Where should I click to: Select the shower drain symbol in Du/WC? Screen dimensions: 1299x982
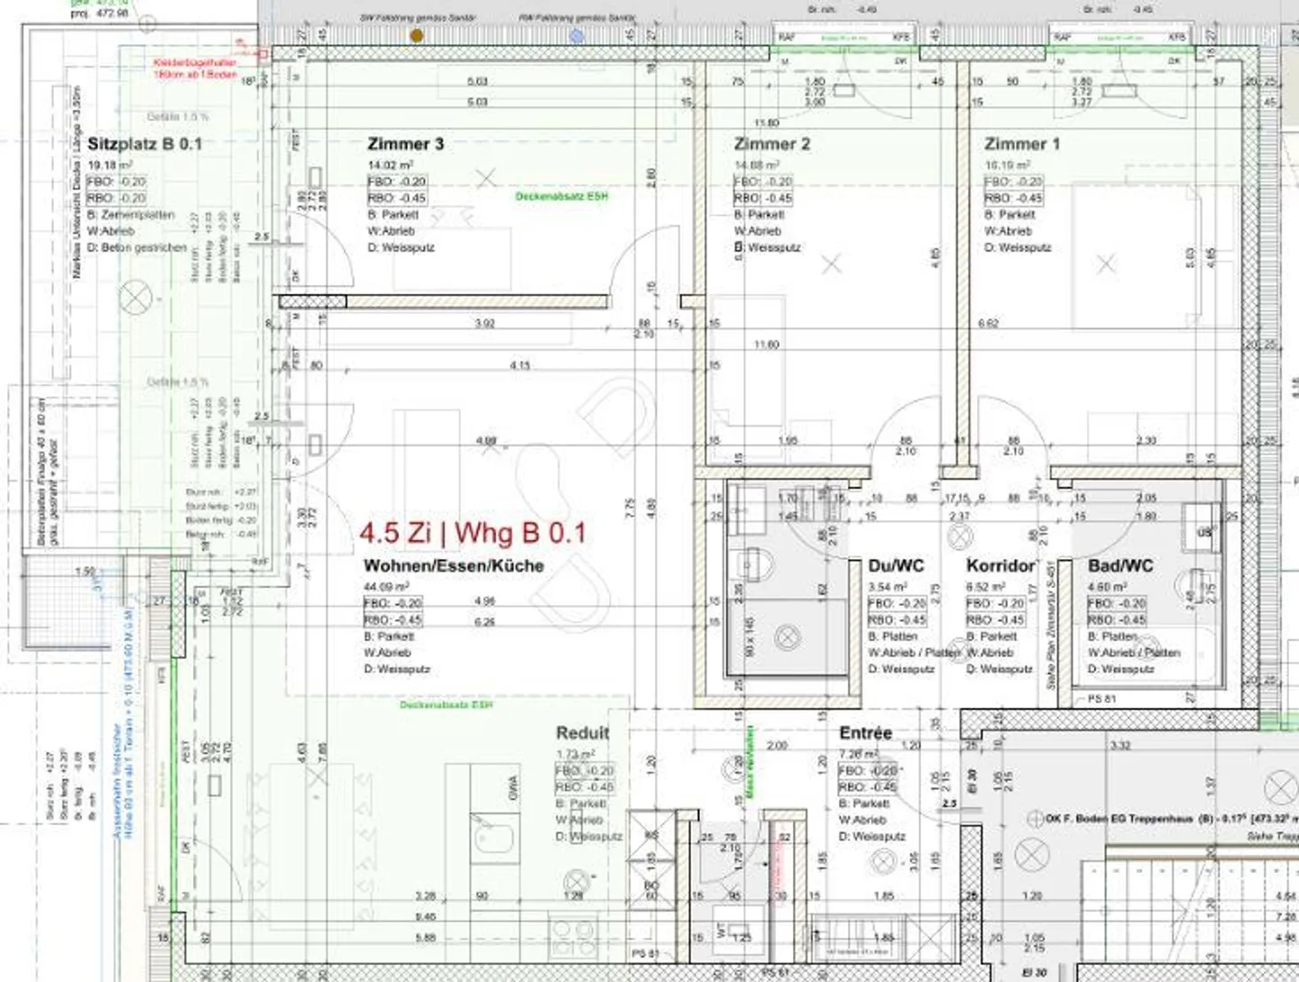(x=788, y=637)
